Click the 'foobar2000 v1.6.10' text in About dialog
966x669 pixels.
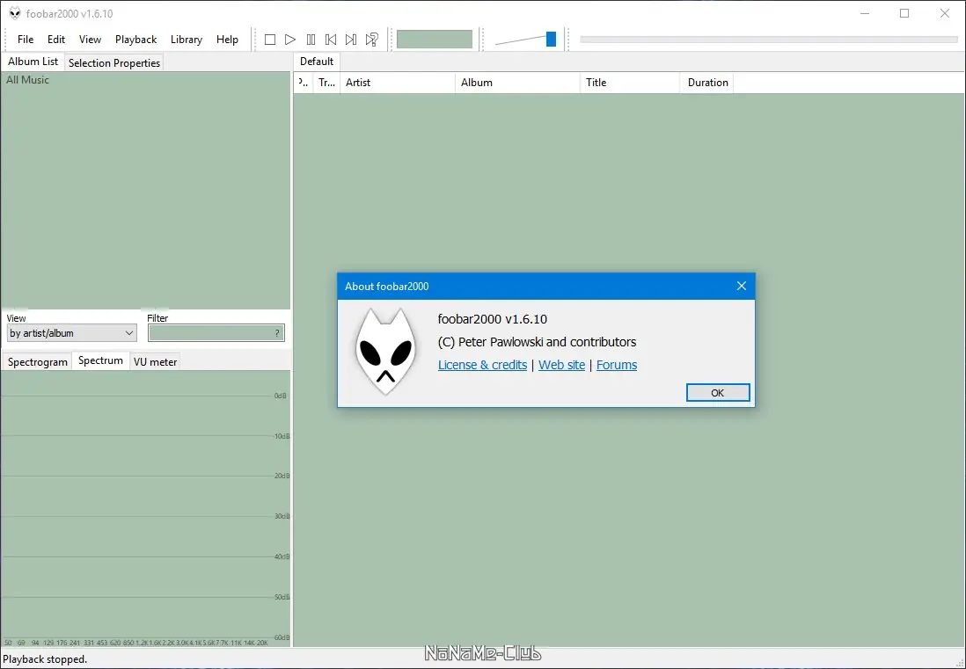pyautogui.click(x=493, y=319)
